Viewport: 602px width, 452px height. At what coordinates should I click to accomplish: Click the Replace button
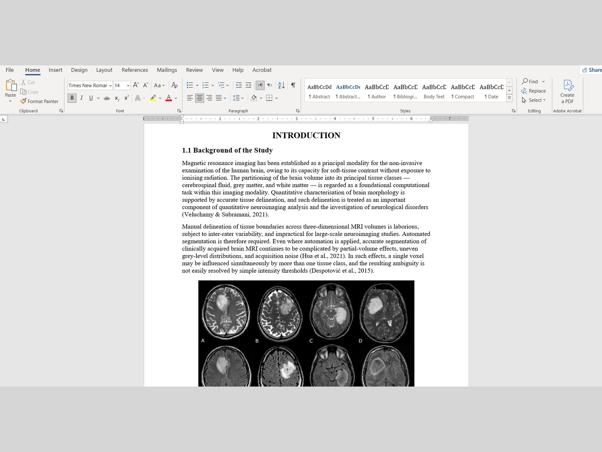pyautogui.click(x=534, y=91)
